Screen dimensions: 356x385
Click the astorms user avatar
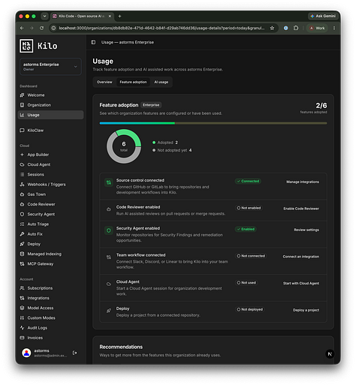click(26, 353)
